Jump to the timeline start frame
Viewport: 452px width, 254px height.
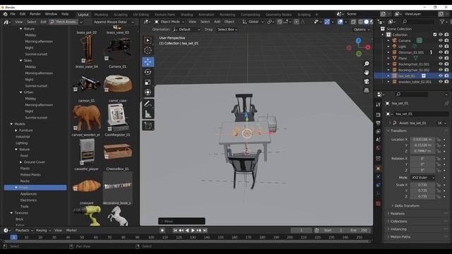tap(175, 231)
